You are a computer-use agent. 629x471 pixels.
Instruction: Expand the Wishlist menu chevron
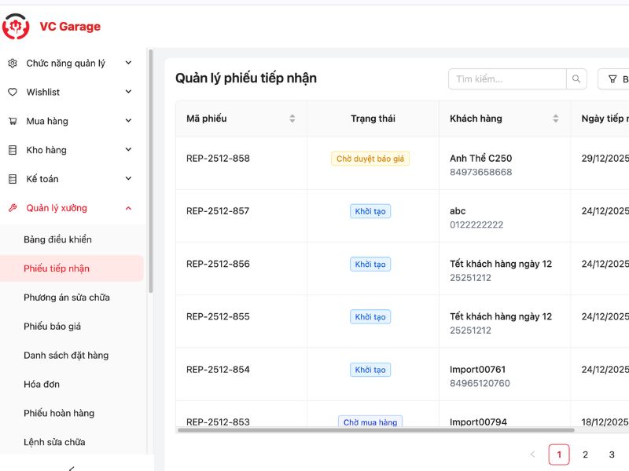(x=128, y=93)
